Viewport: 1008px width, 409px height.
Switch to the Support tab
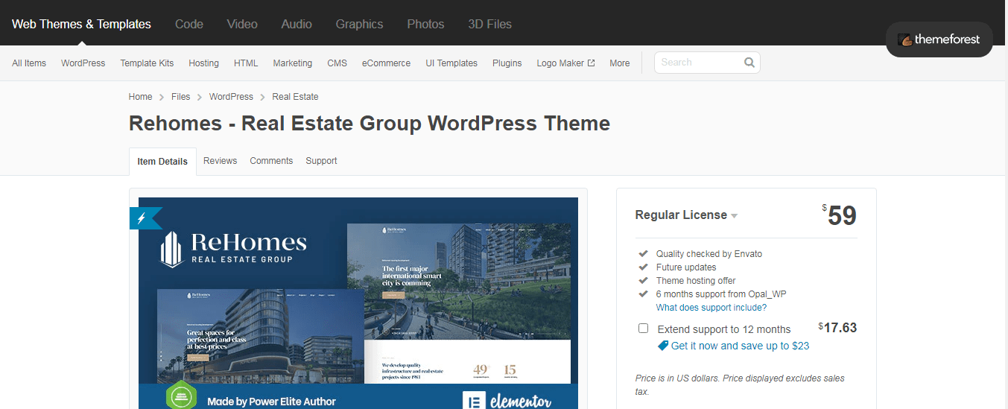321,161
